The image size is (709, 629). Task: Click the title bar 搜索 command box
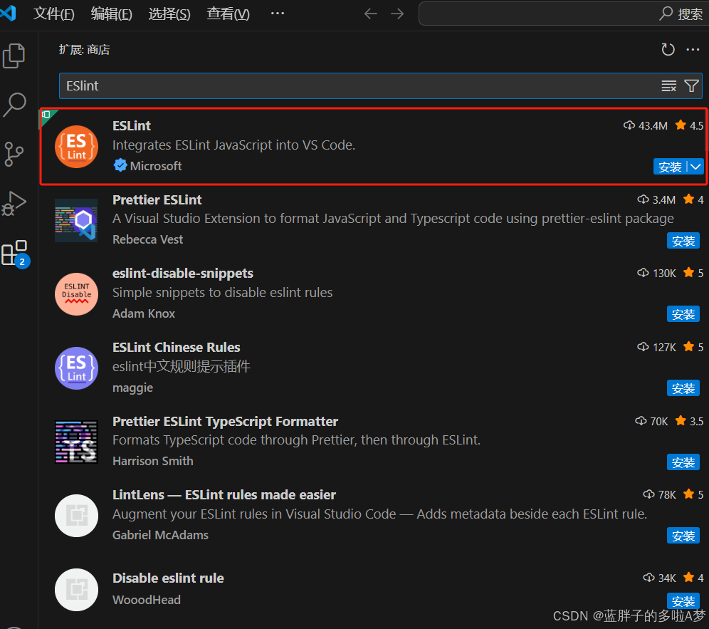[563, 14]
